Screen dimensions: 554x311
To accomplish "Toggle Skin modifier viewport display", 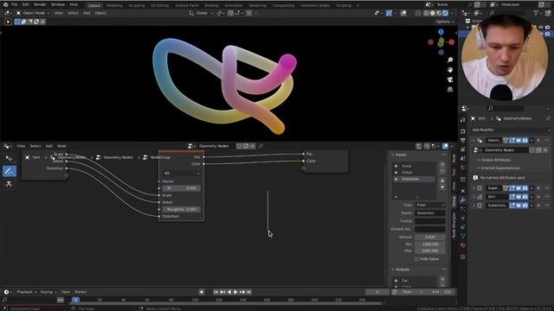I will click(519, 197).
